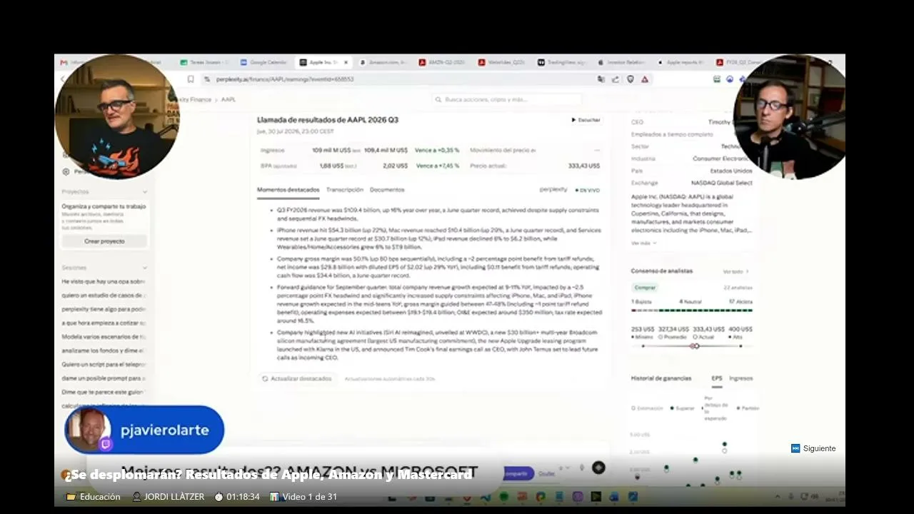Screen dimensions: 914x514
Task: Open the AMZN-Q2 PDF tab
Action: pyautogui.click(x=443, y=62)
